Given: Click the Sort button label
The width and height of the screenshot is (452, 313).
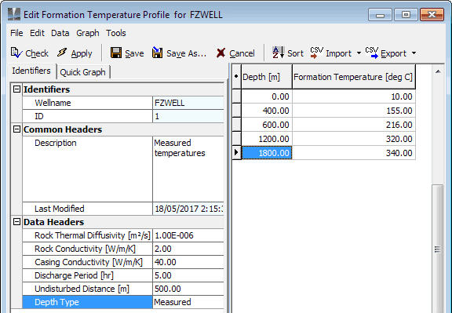Looking at the screenshot, I should 295,53.
